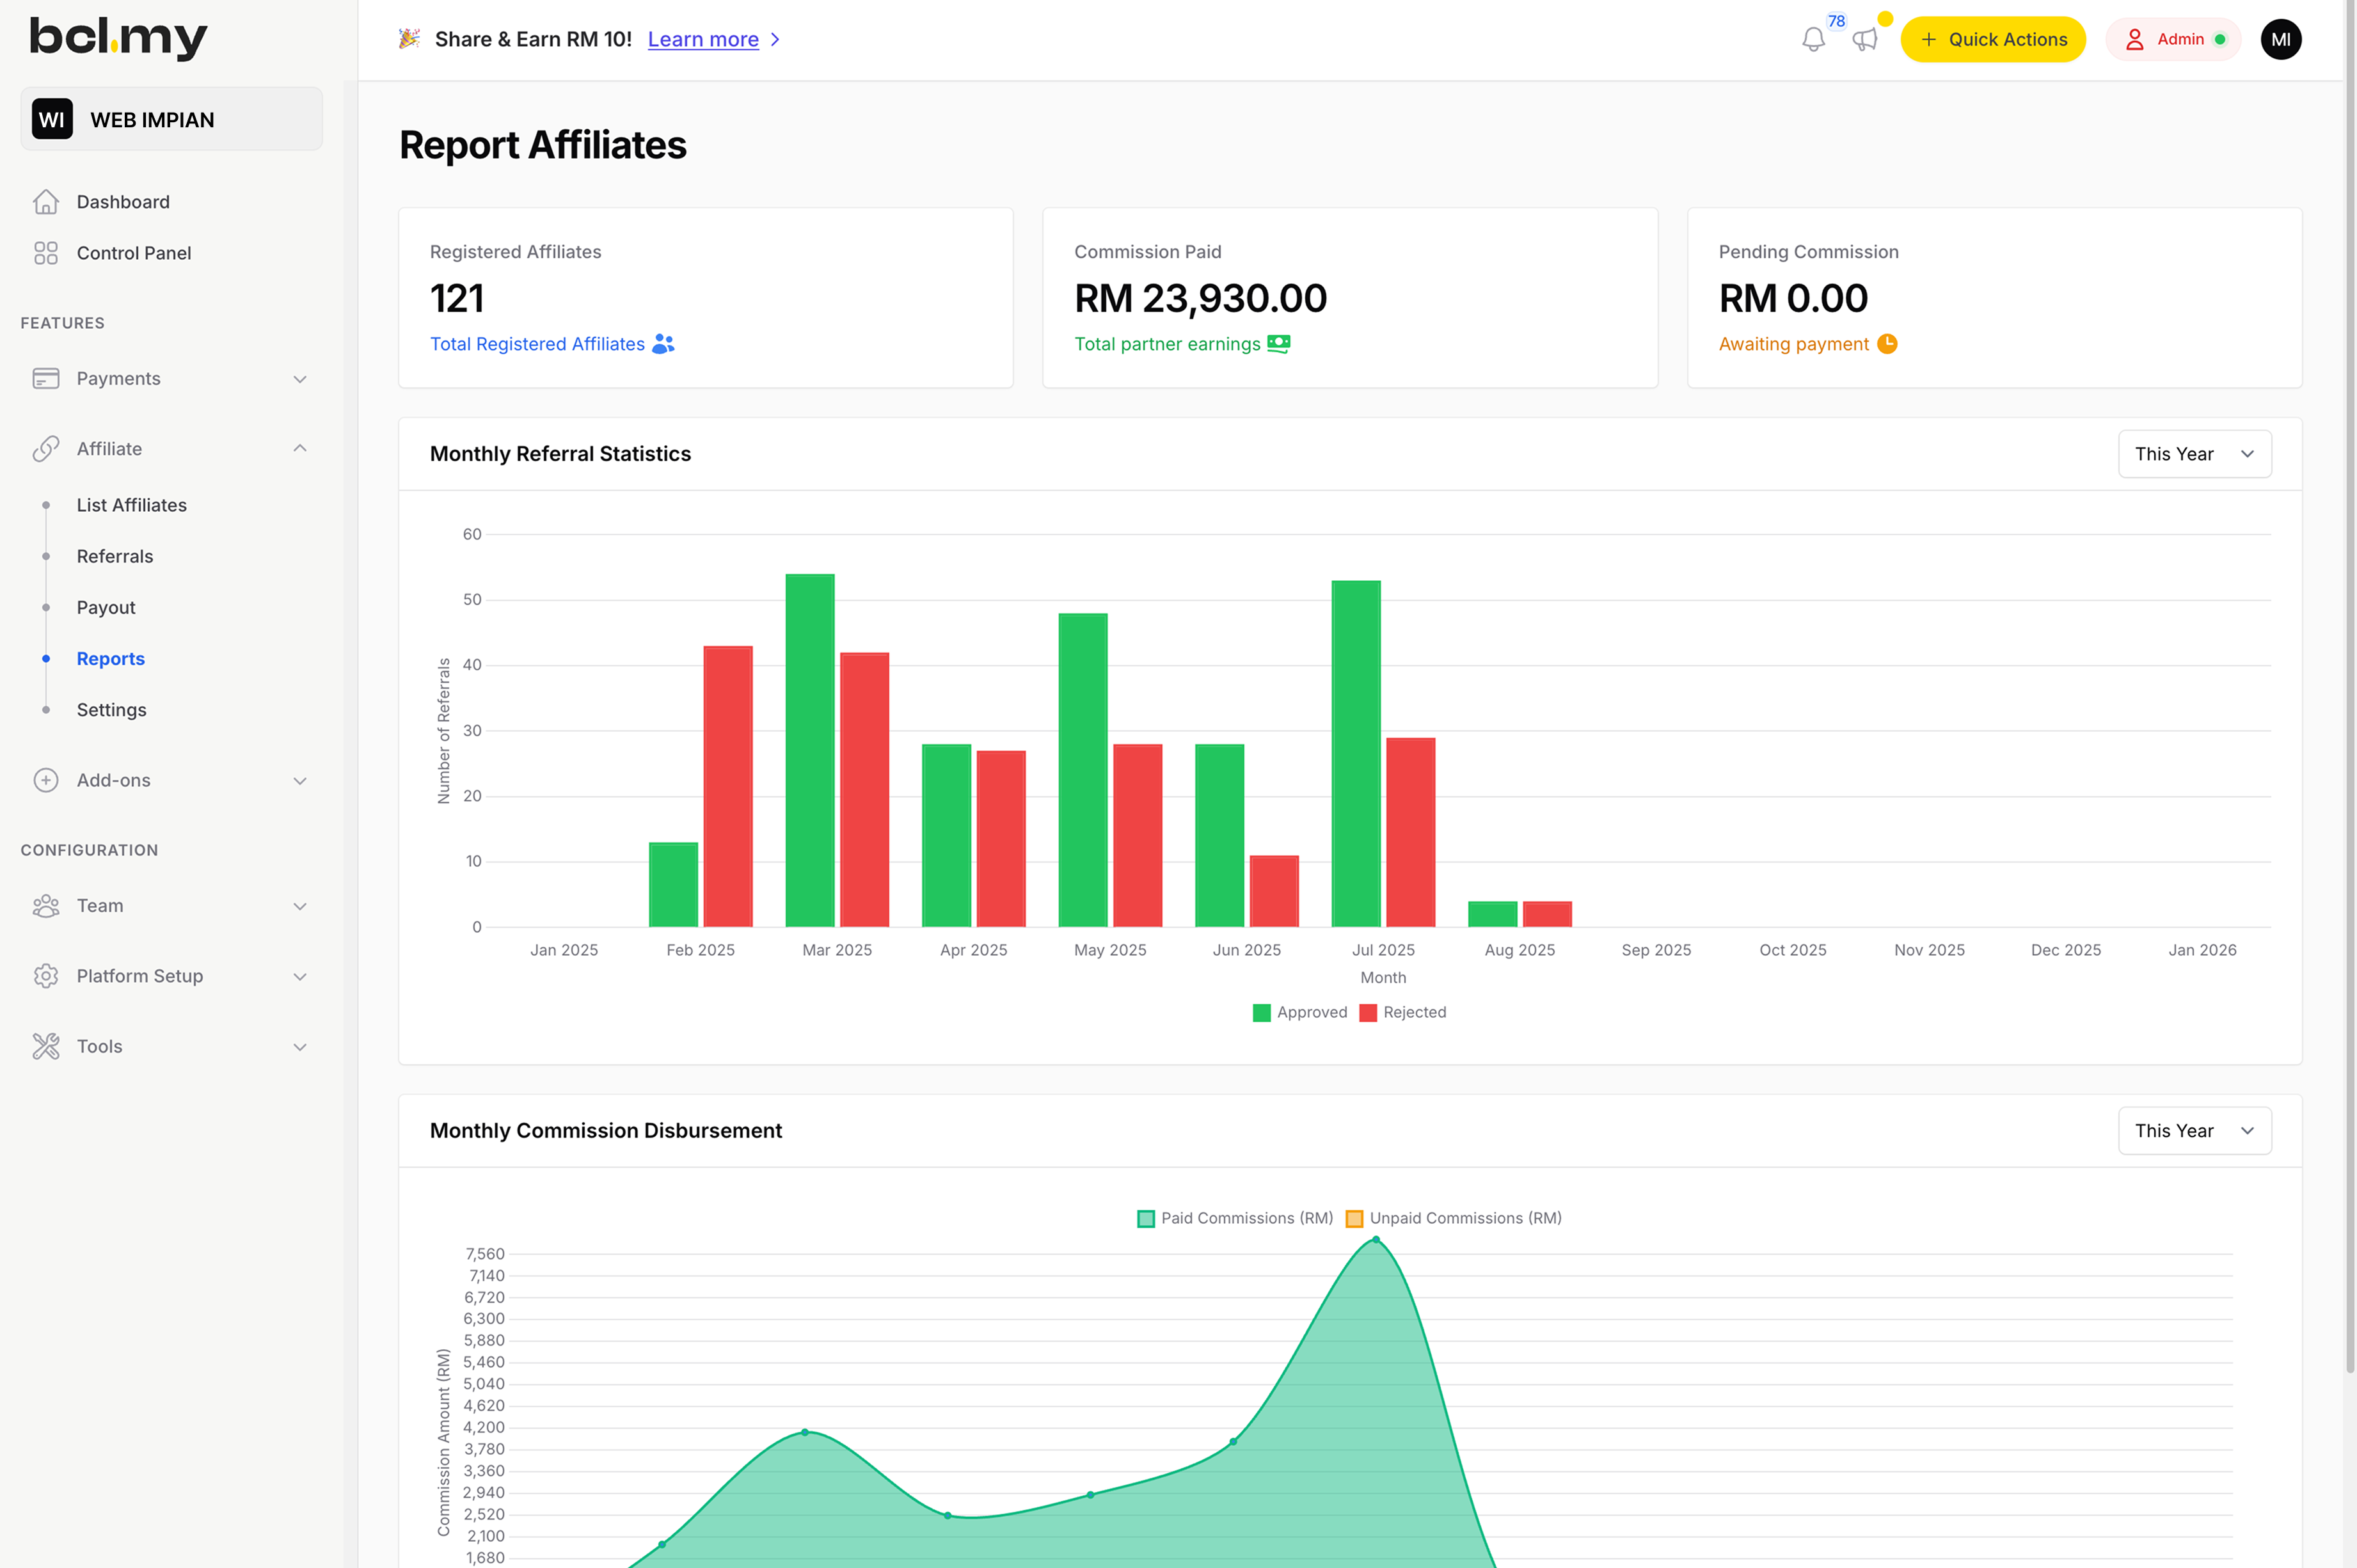Click the RM 0.00 pending commission value
The width and height of the screenshot is (2357, 1568).
coord(1793,298)
